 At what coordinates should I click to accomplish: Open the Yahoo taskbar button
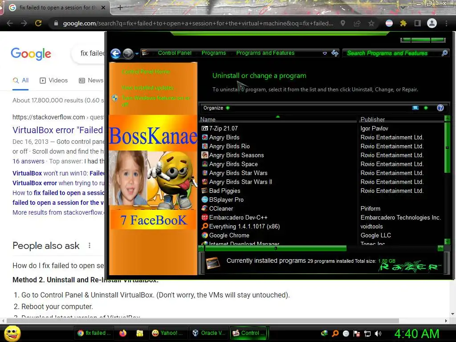point(169,333)
